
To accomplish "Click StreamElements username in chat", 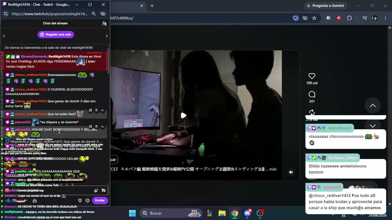I will (x=34, y=57).
